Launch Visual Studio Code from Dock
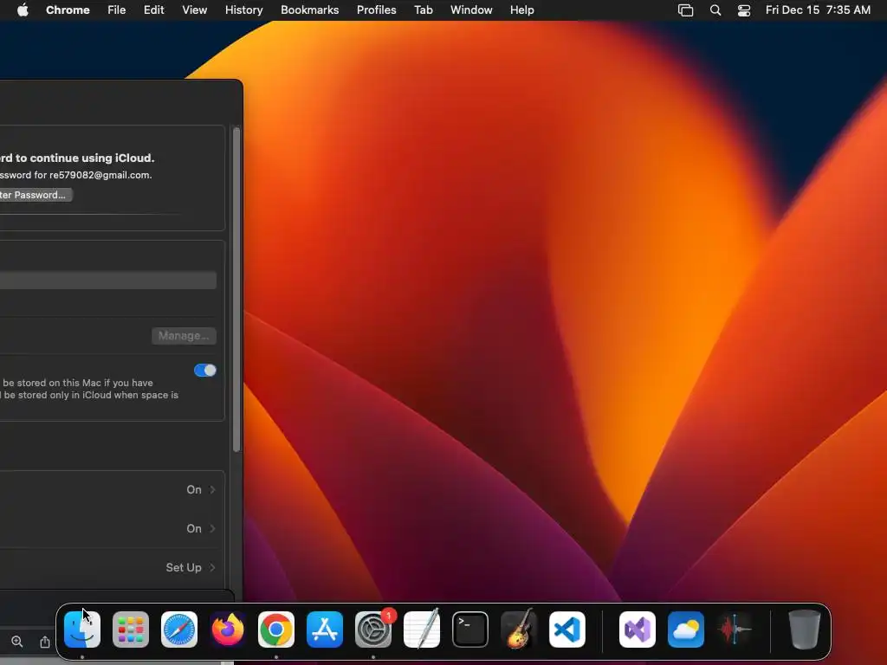The height and width of the screenshot is (665, 887). 567,629
